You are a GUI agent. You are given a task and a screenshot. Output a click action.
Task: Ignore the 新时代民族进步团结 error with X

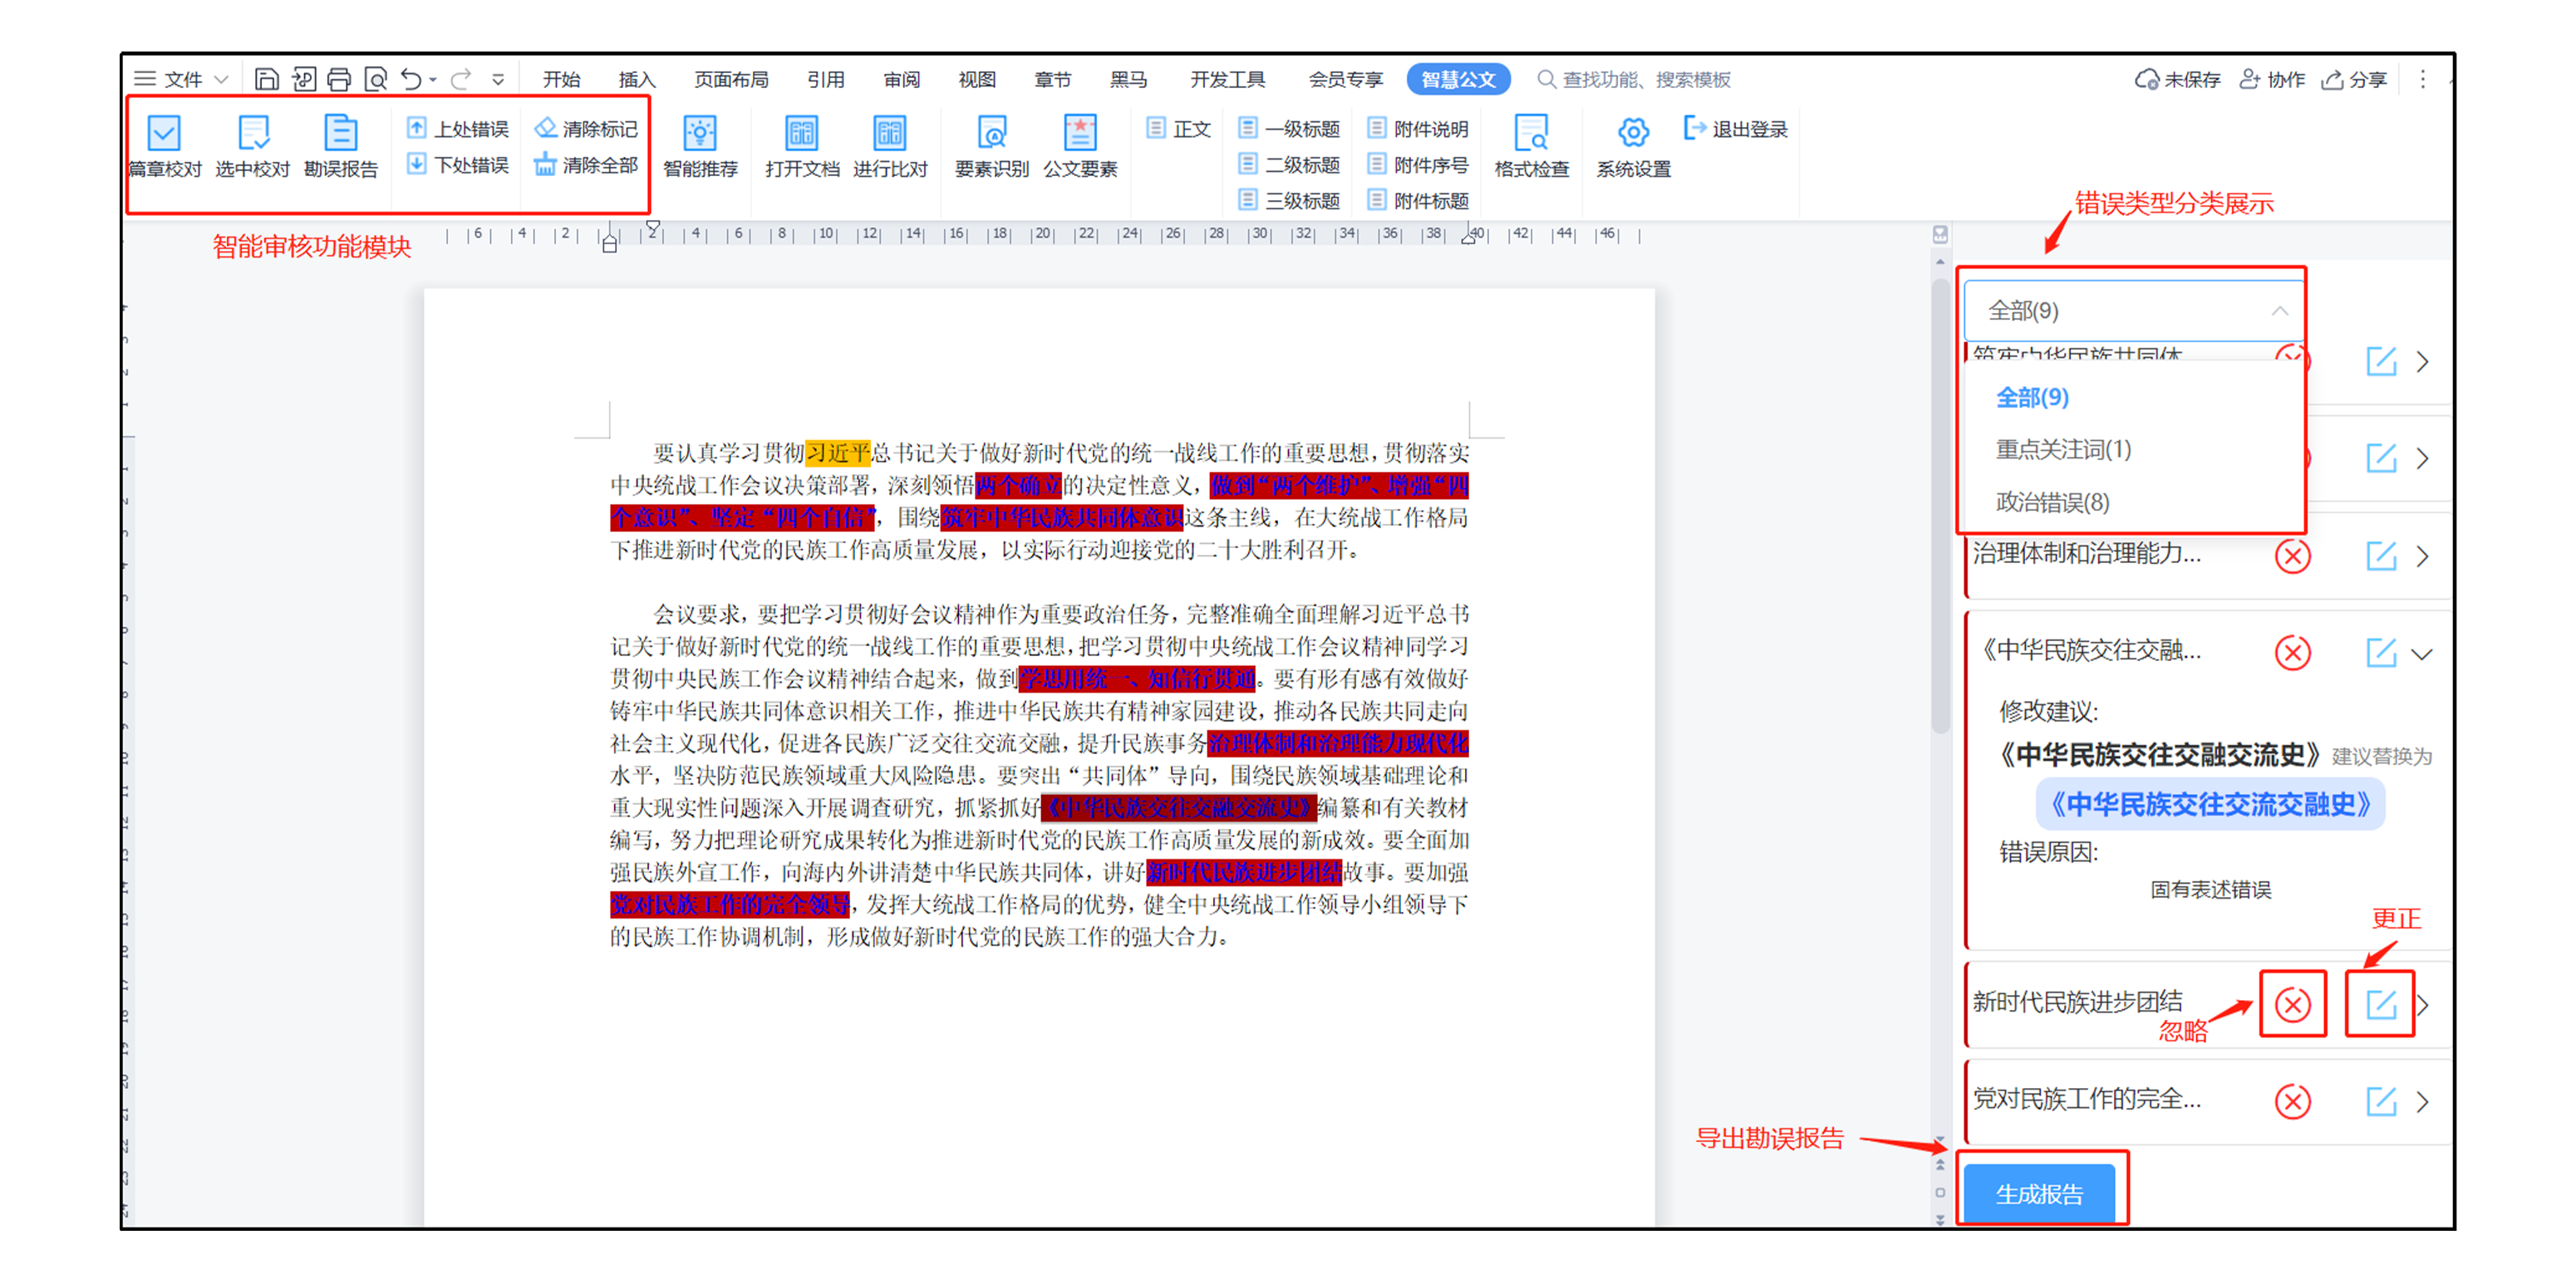pos(2292,1004)
